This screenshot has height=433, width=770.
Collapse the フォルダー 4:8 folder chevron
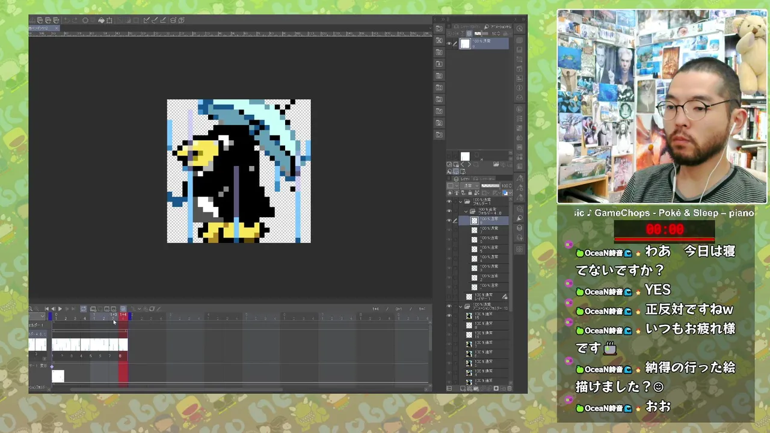pos(466,212)
